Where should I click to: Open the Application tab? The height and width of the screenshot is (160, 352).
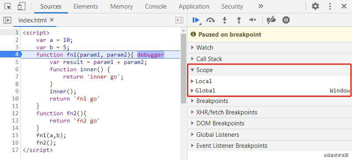[x=194, y=7]
